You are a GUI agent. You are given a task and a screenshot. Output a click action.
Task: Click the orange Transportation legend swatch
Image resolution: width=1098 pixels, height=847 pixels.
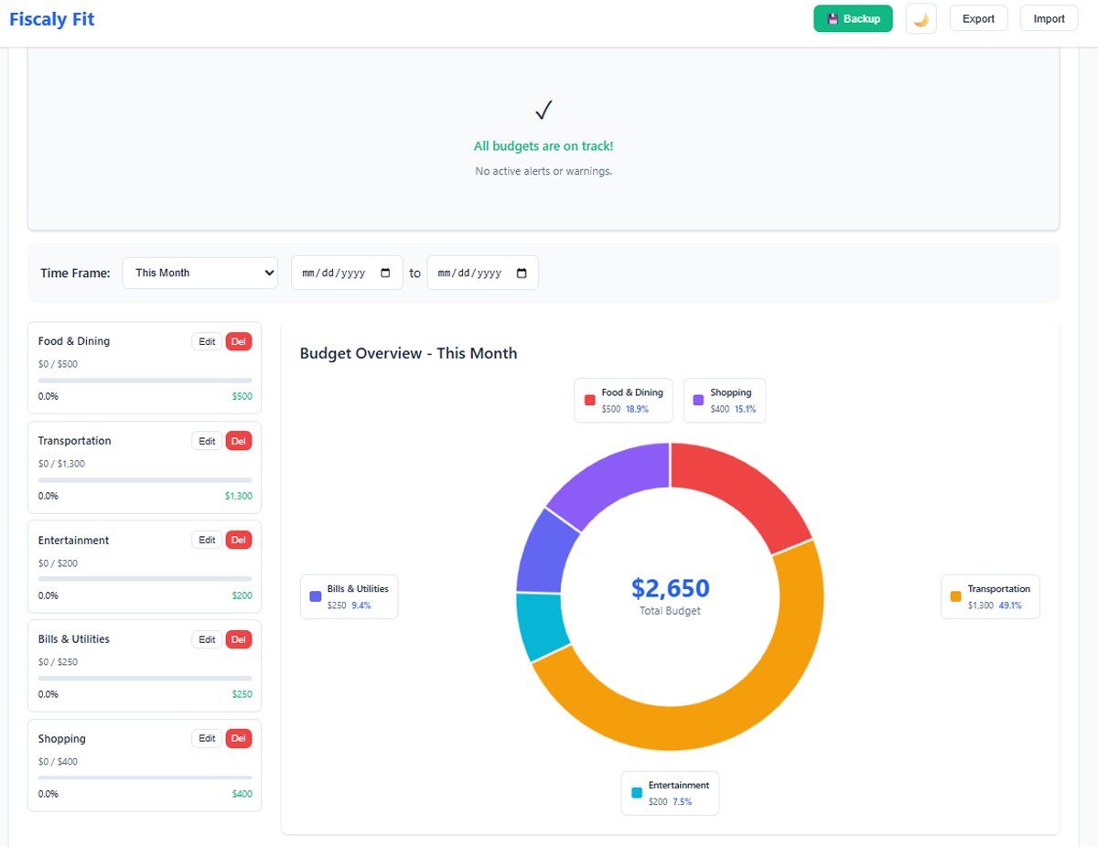(x=955, y=596)
